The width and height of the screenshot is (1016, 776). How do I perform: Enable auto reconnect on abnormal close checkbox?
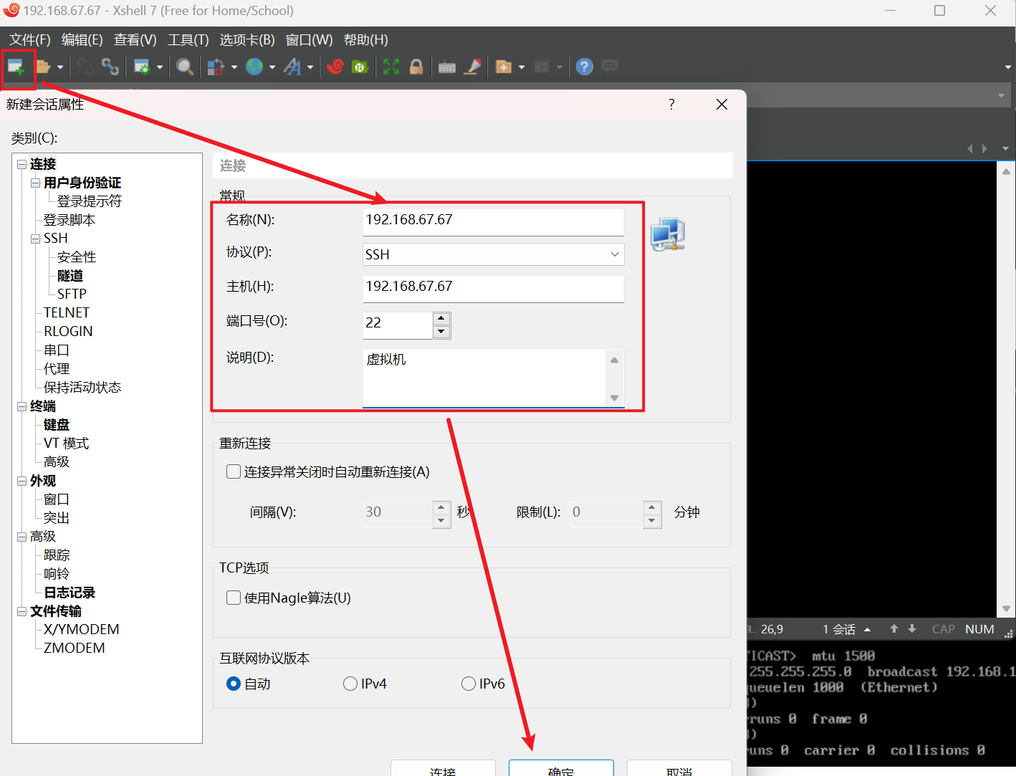[233, 471]
